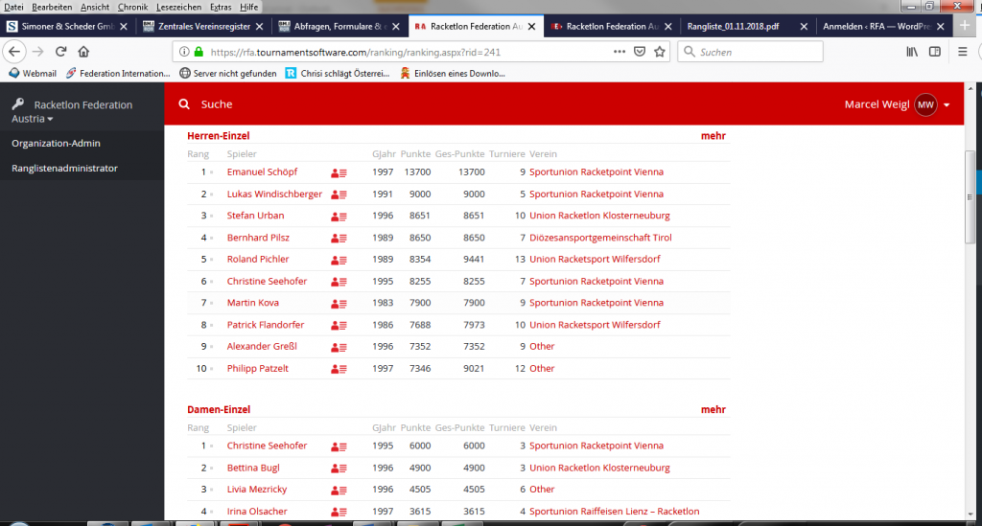The height and width of the screenshot is (526, 982).
Task: Click the page vertical scrollbar thumb
Action: click(x=970, y=197)
